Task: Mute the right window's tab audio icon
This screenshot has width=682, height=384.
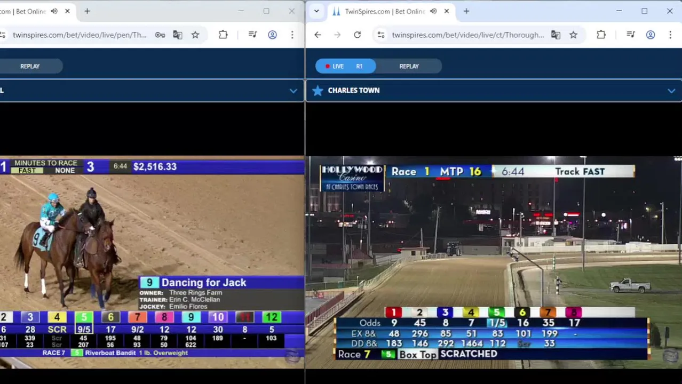Action: tap(433, 11)
